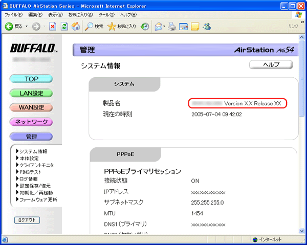Open the 表示(V) menu
Image resolution: width=307 pixels, height=245 pixels.
[55, 15]
